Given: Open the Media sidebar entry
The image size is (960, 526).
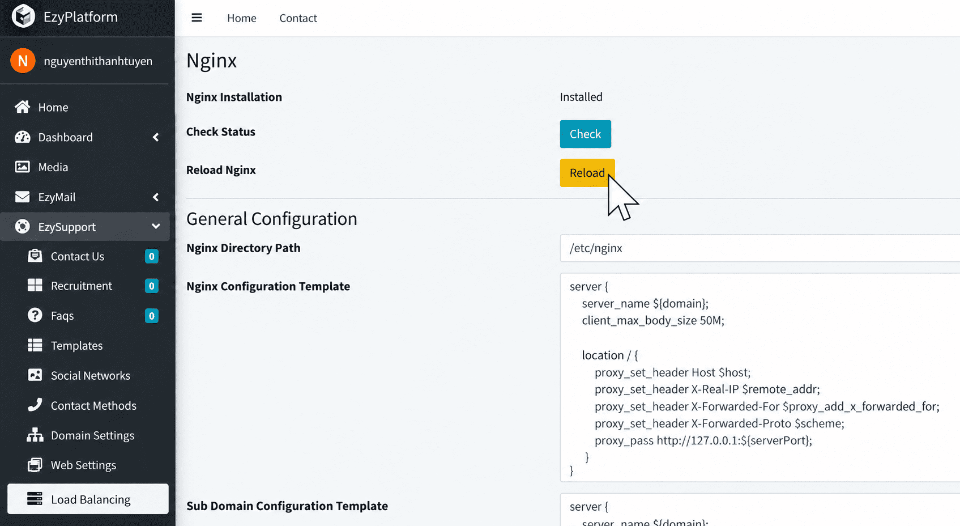Looking at the screenshot, I should click(85, 167).
